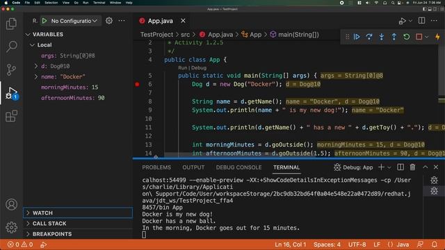Select the morningMinutes: 15 variable
This screenshot has width=445, height=250.
(x=78, y=87)
